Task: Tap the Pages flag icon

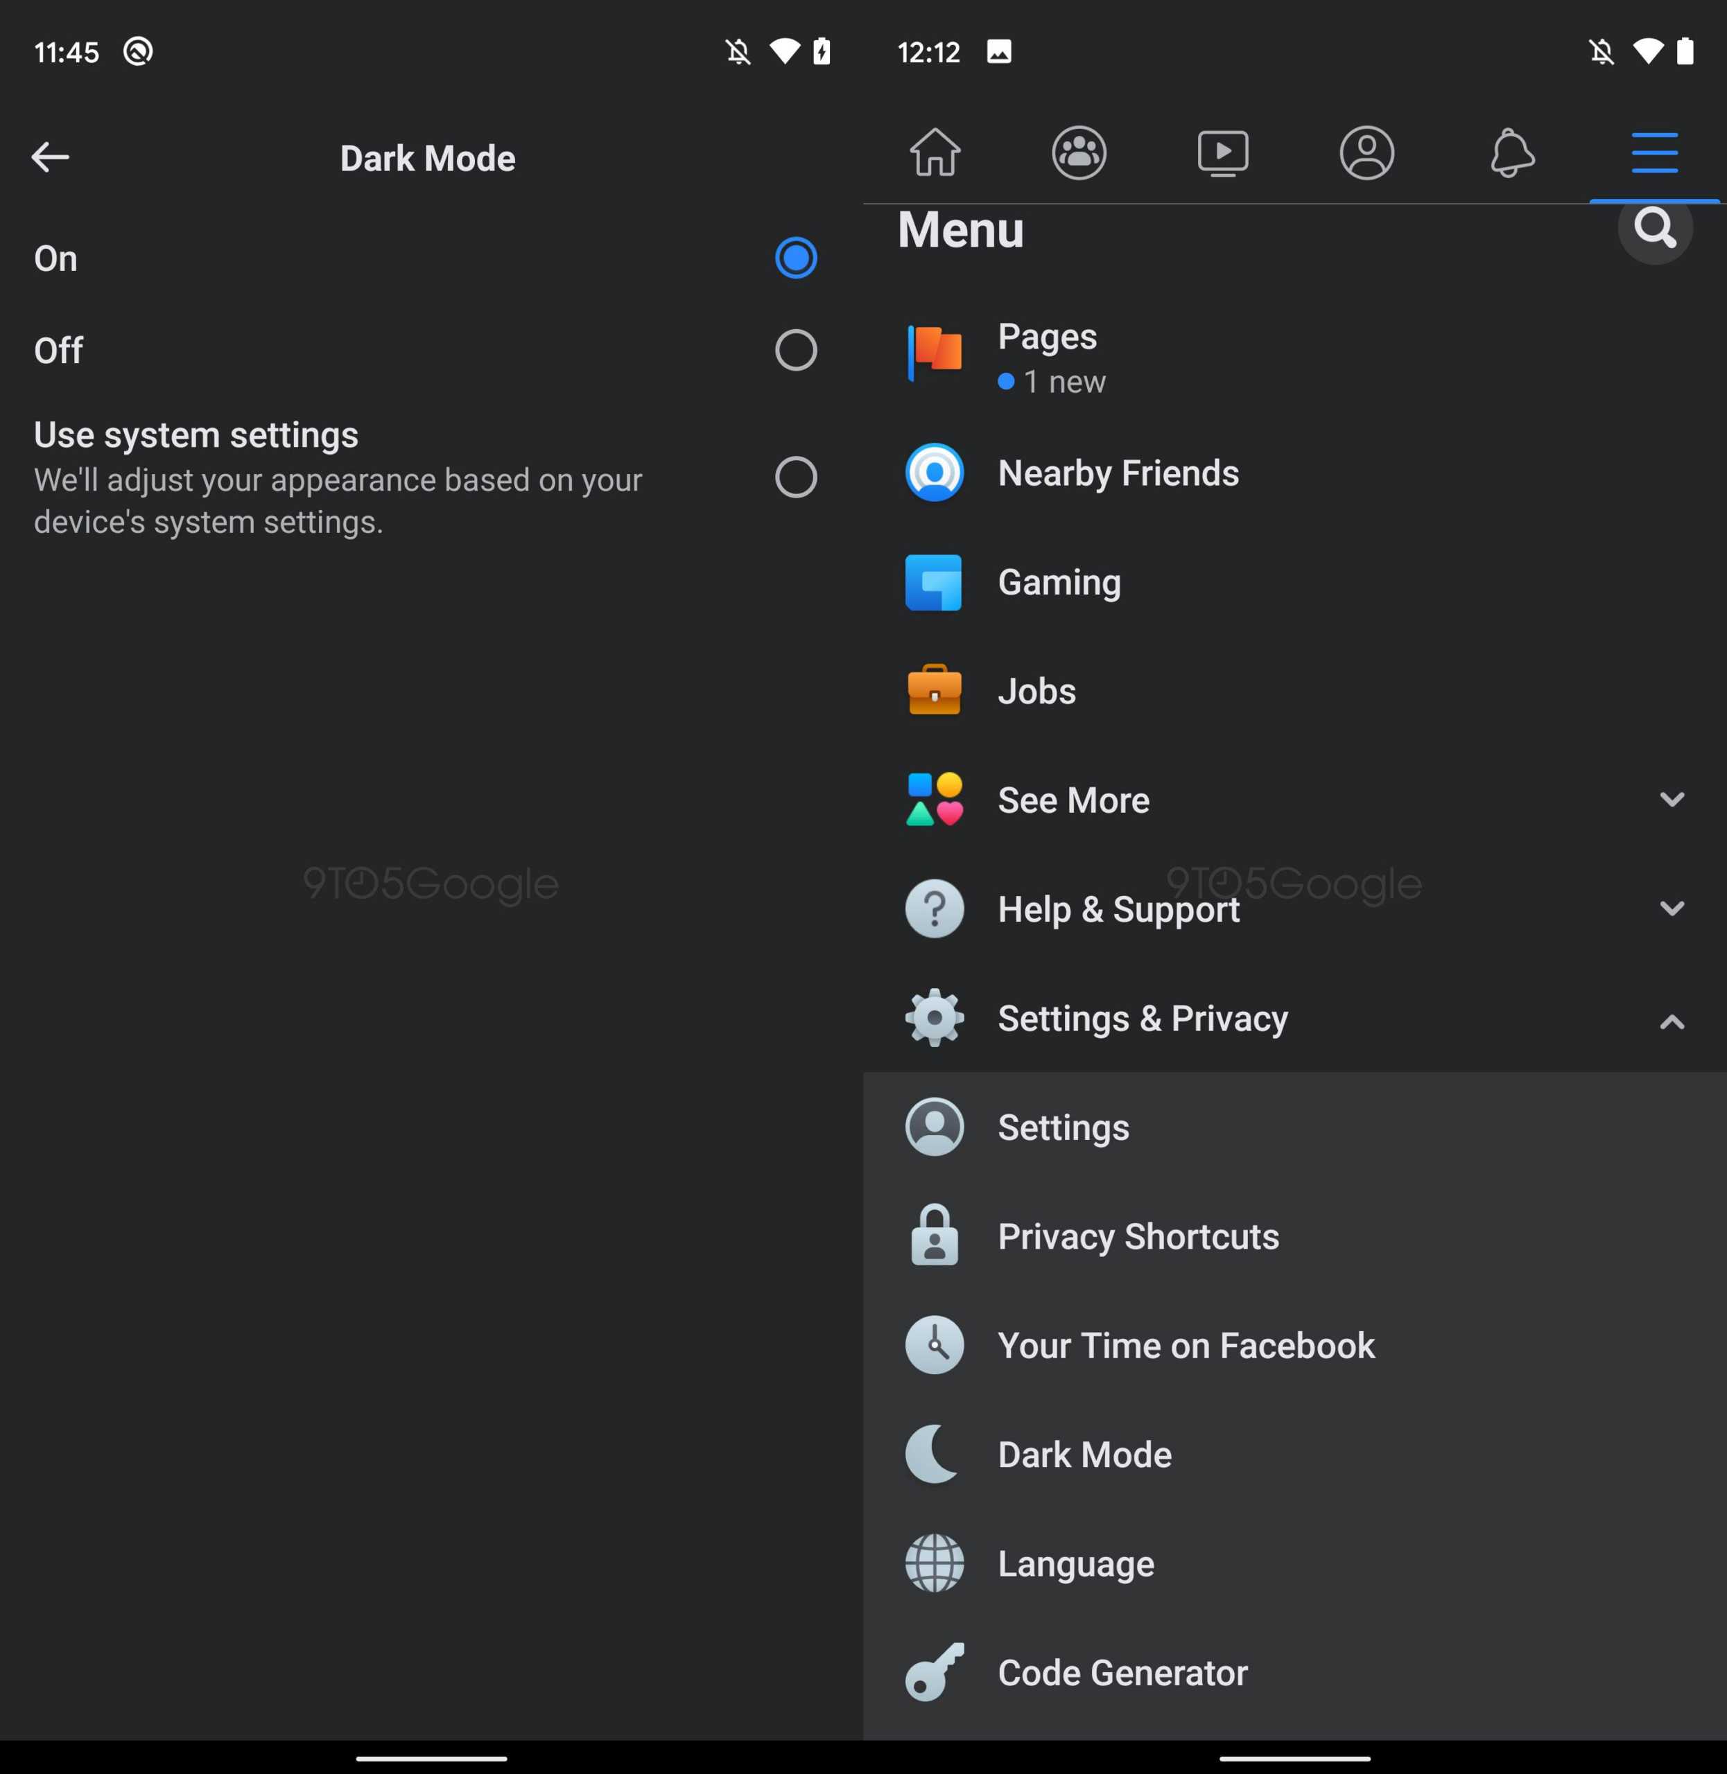Action: point(935,353)
